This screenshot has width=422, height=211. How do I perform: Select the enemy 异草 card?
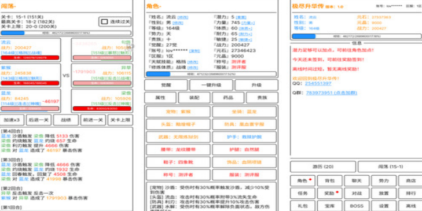pyautogui.click(x=102, y=75)
